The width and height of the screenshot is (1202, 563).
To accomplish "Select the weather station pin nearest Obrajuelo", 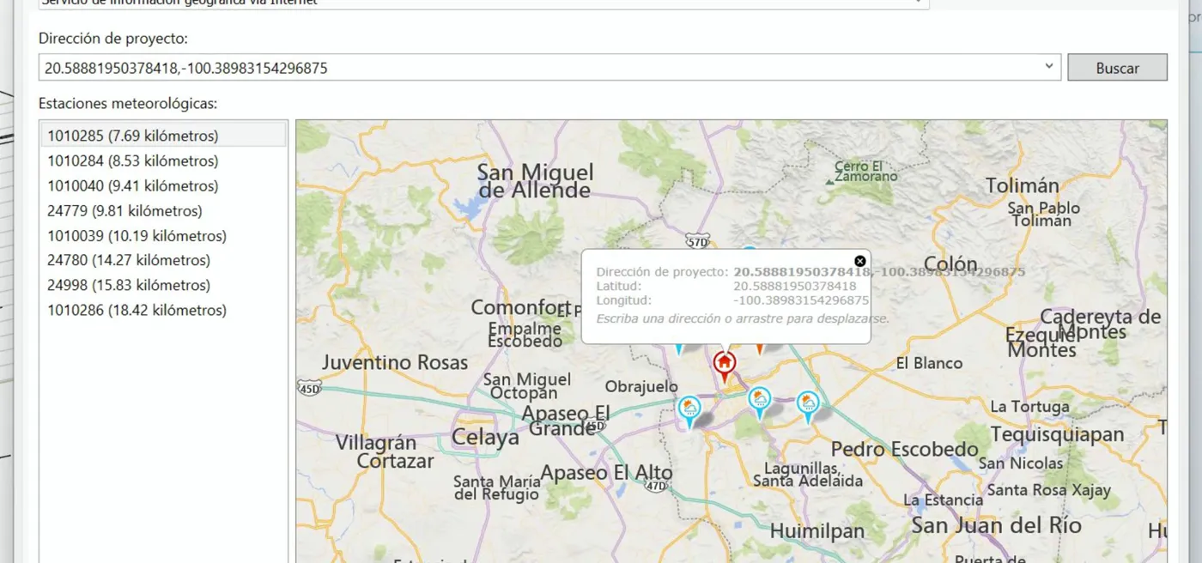I will pos(689,410).
